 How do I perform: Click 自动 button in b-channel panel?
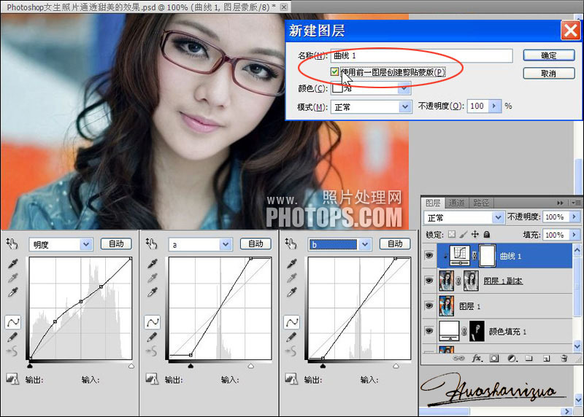click(395, 243)
